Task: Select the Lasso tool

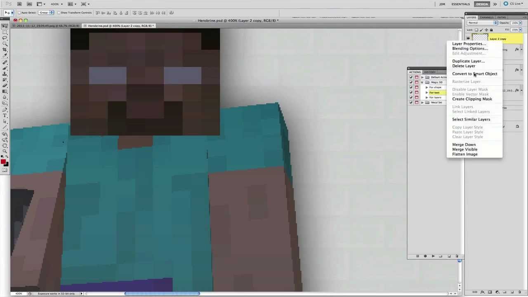Action: click(x=5, y=38)
